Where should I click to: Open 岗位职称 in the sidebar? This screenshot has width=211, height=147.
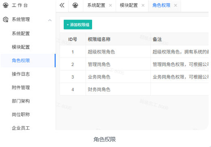[21, 115]
